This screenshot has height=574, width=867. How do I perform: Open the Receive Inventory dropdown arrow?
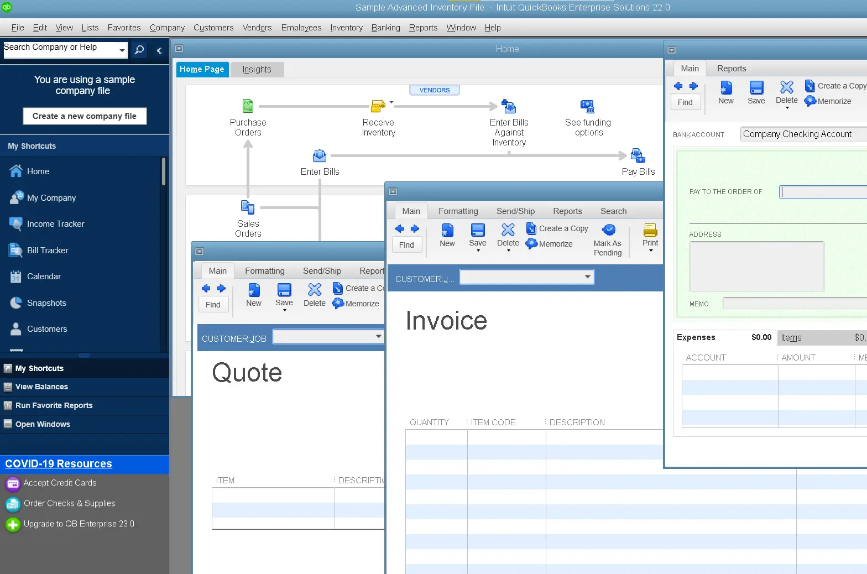point(391,102)
